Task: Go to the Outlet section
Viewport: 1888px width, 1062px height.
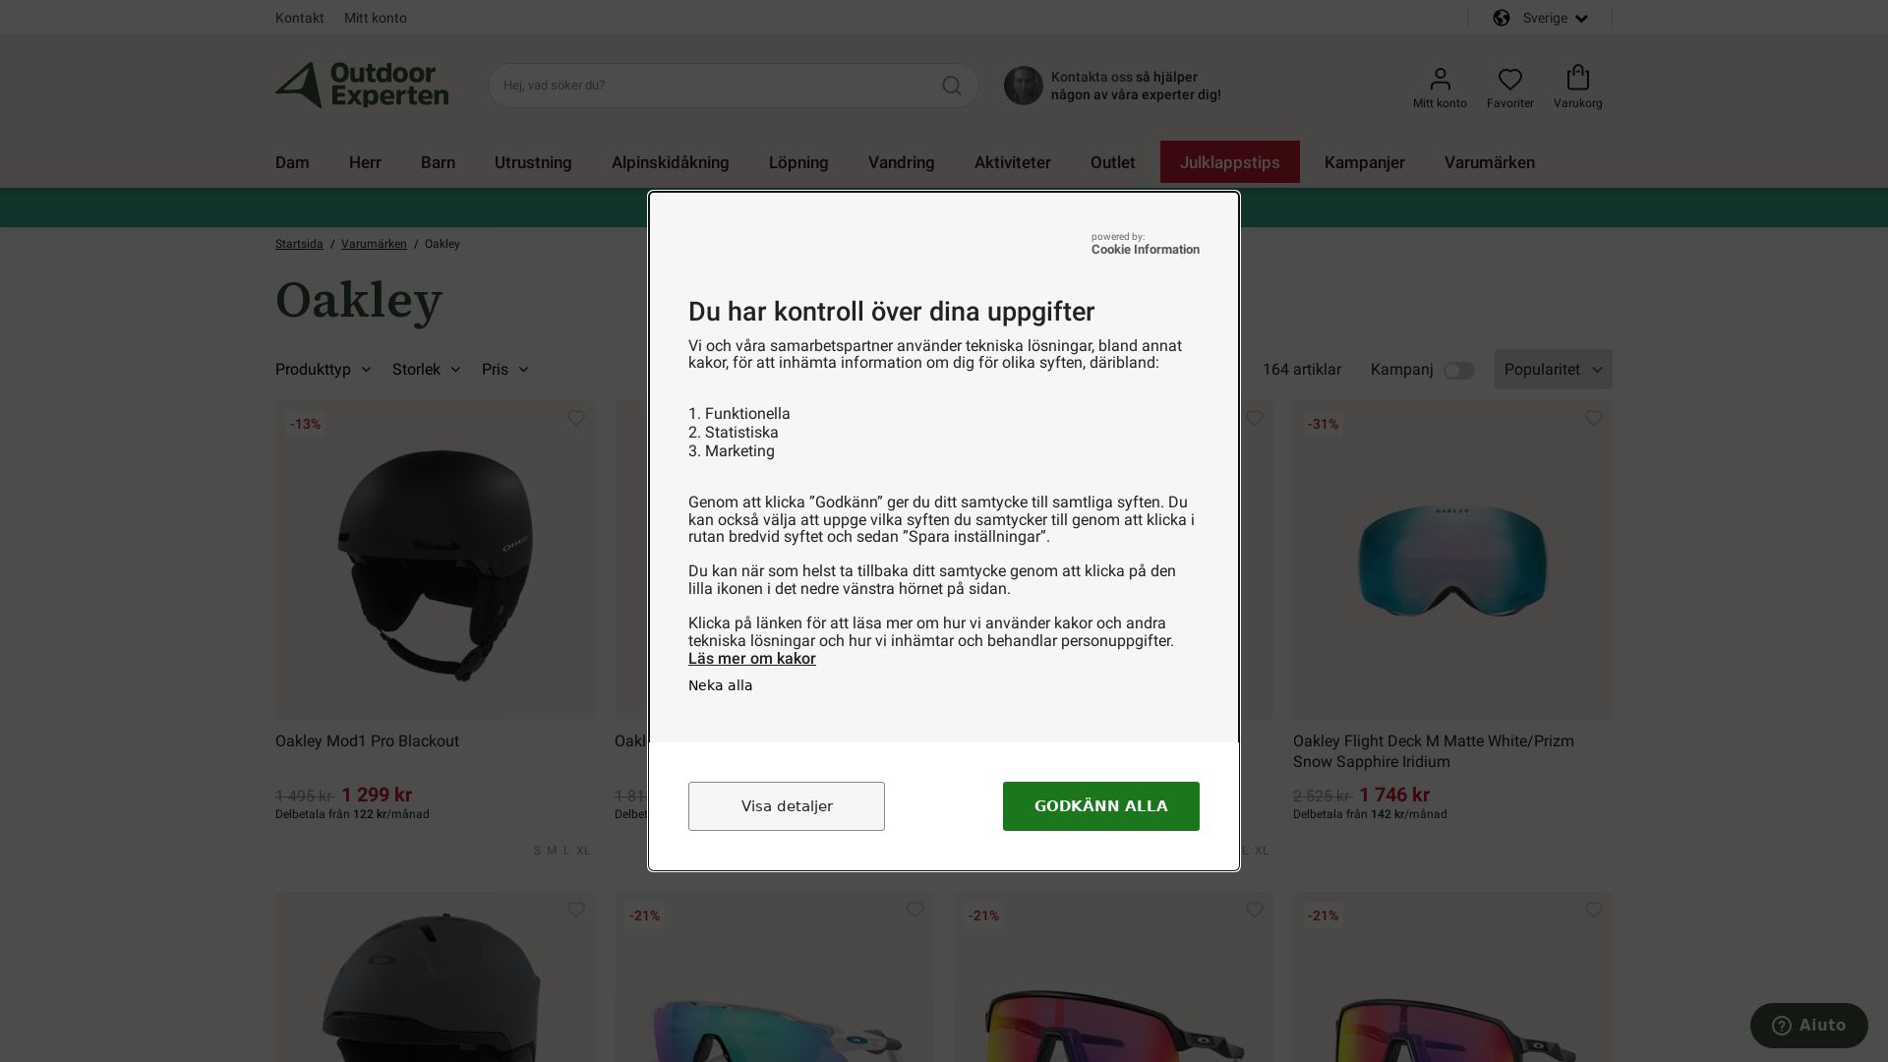Action: coord(1113,162)
